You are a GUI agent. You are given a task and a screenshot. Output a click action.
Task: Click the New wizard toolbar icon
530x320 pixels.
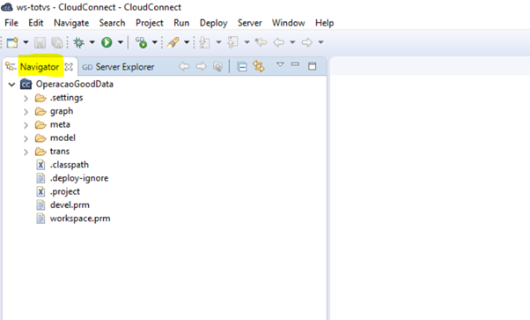pyautogui.click(x=12, y=42)
